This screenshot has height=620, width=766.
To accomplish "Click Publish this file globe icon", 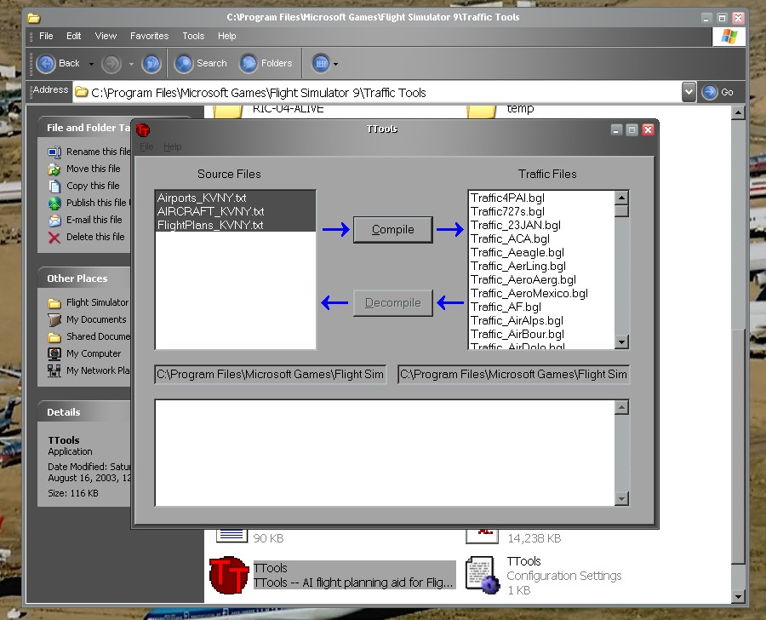I will click(x=54, y=203).
